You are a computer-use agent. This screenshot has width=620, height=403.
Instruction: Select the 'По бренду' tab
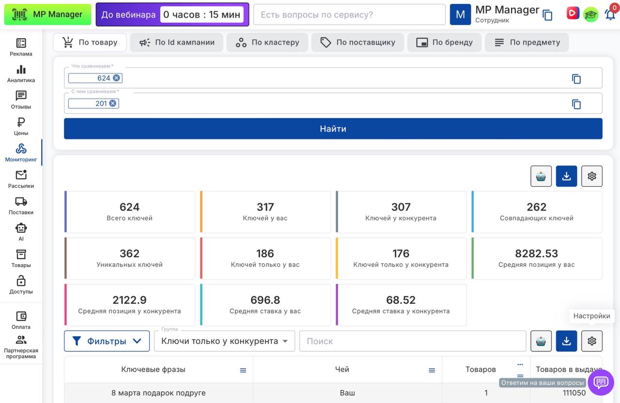tap(444, 43)
